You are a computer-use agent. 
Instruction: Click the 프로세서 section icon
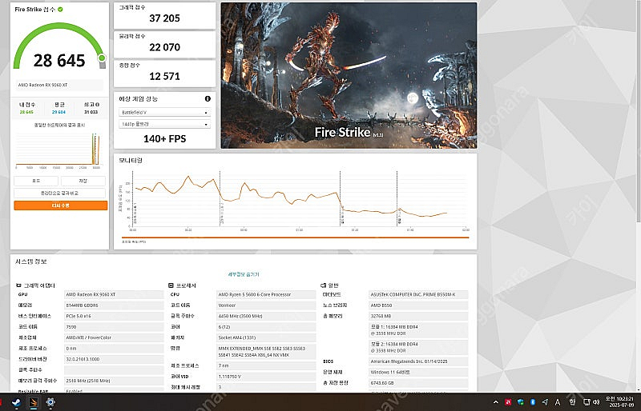pos(171,285)
